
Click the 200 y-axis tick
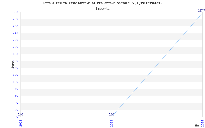pyautogui.click(x=15, y=47)
